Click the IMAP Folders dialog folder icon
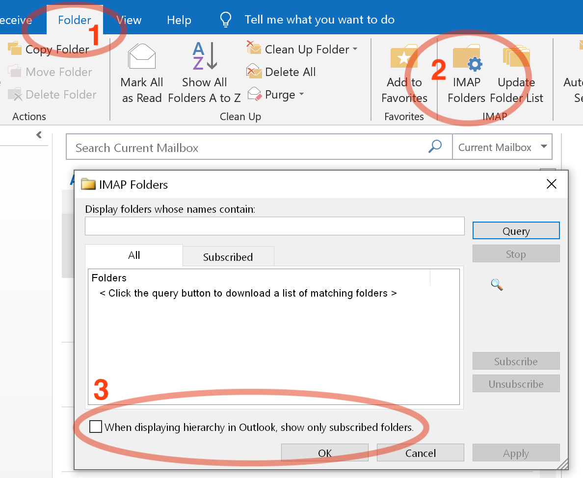The image size is (583, 478). click(88, 184)
